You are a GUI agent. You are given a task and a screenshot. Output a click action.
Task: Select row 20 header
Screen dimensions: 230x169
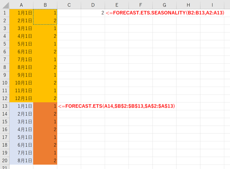5,160
